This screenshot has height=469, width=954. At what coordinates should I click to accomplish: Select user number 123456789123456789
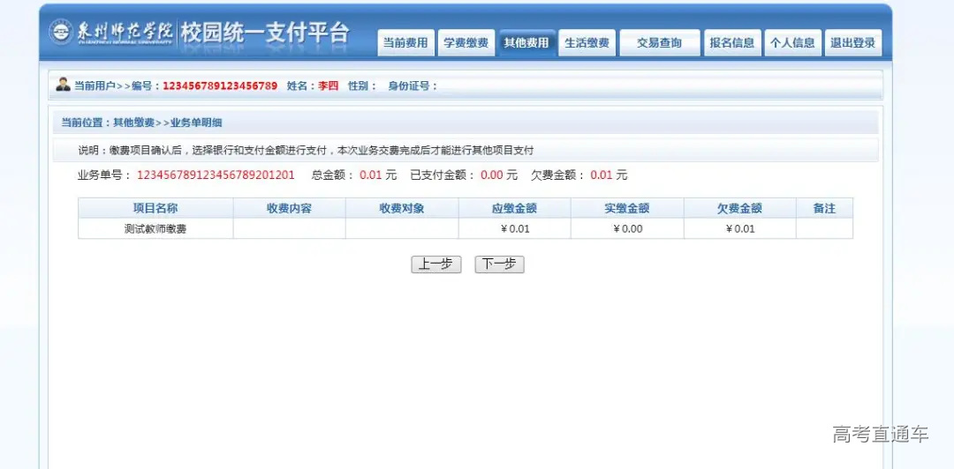coord(220,86)
